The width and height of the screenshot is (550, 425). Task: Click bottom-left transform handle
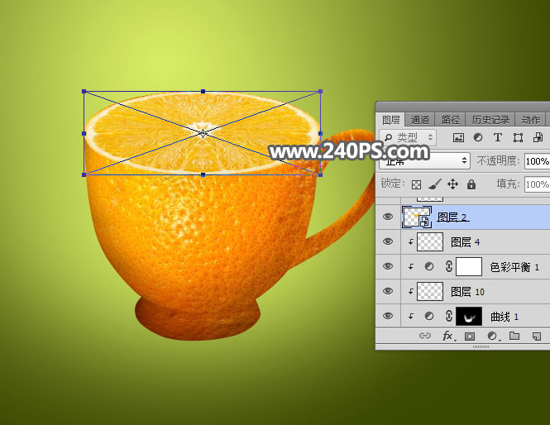84,174
